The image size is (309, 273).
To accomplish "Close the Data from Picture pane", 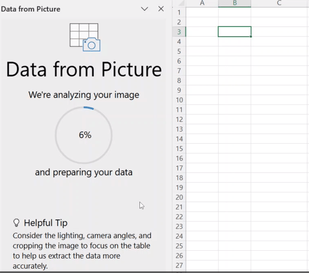I will click(161, 9).
